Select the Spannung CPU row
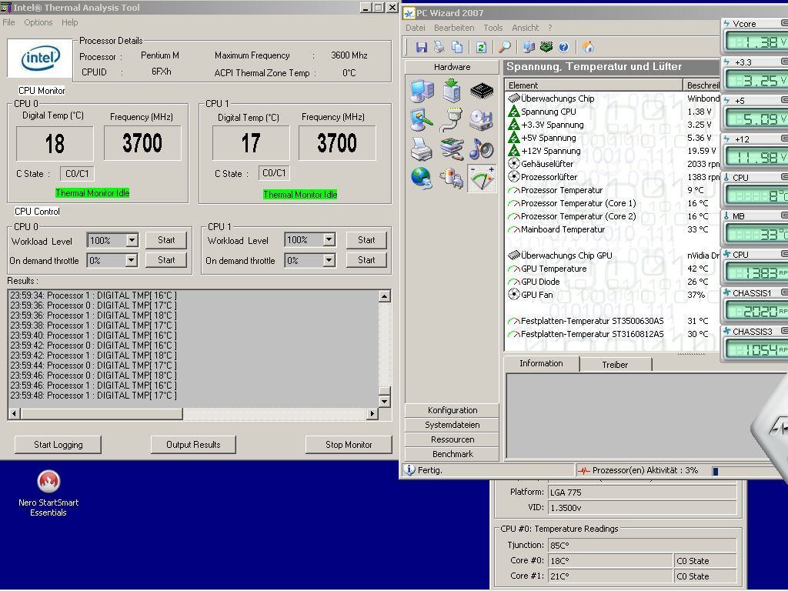Image resolution: width=788 pixels, height=591 pixels. pyautogui.click(x=612, y=112)
